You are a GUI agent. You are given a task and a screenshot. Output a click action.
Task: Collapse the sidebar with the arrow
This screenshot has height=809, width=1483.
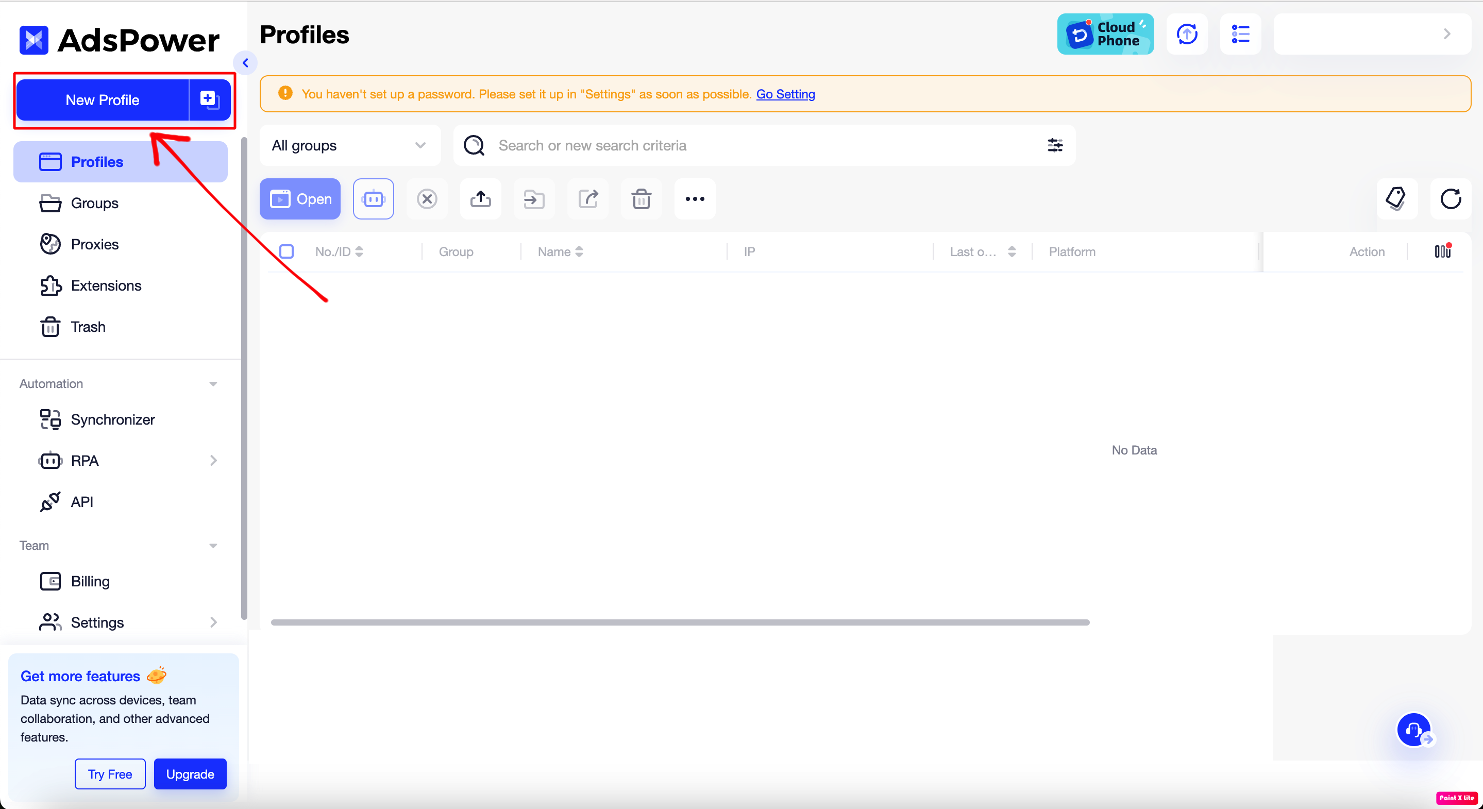245,63
